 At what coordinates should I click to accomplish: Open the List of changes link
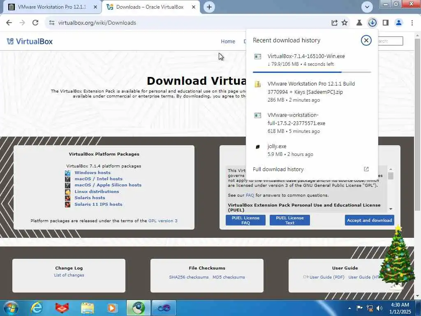coord(69,275)
